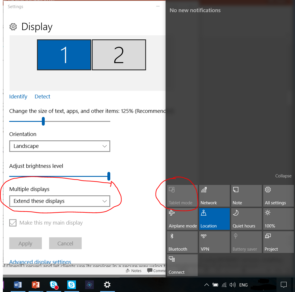Click the Identify link
This screenshot has height=292, width=295.
pos(18,97)
